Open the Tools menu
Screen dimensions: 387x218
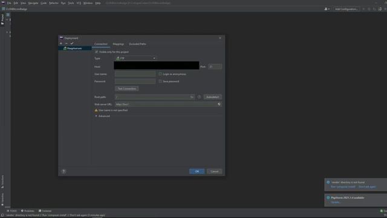pyautogui.click(x=71, y=3)
